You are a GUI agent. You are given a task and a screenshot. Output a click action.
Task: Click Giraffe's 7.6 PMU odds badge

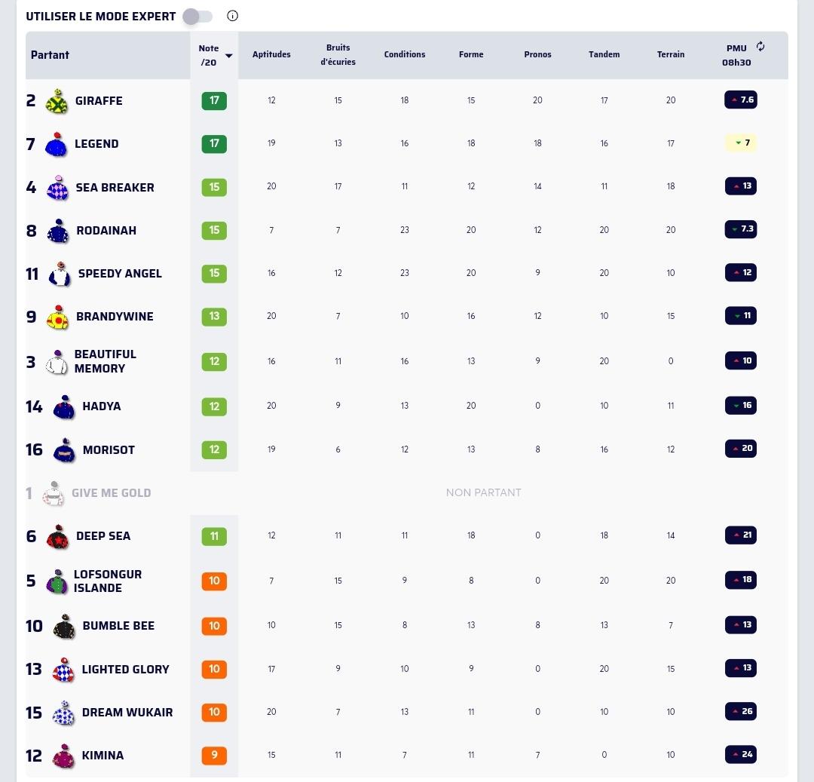(741, 100)
